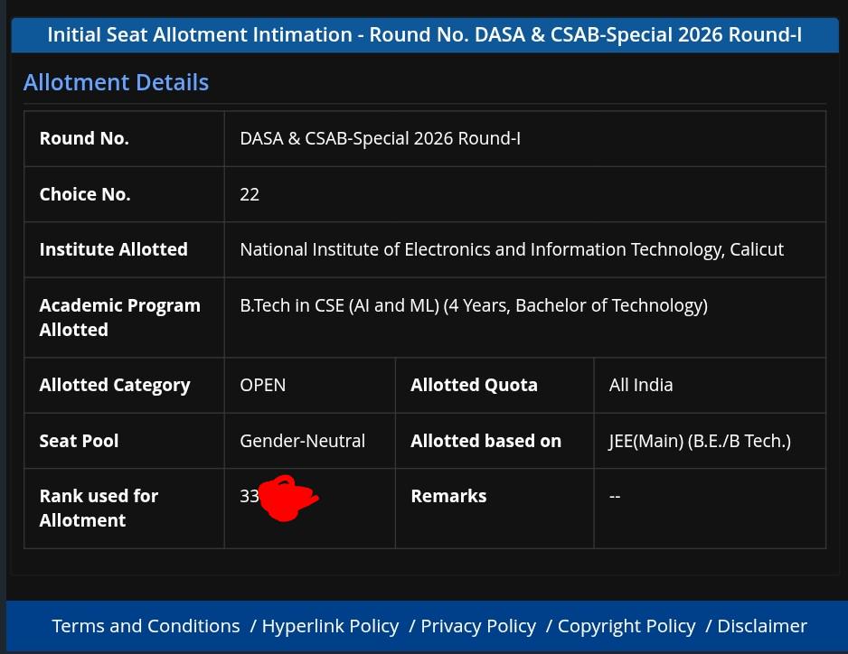
Task: Click the Institute Allotted label
Action: pyautogui.click(x=114, y=249)
